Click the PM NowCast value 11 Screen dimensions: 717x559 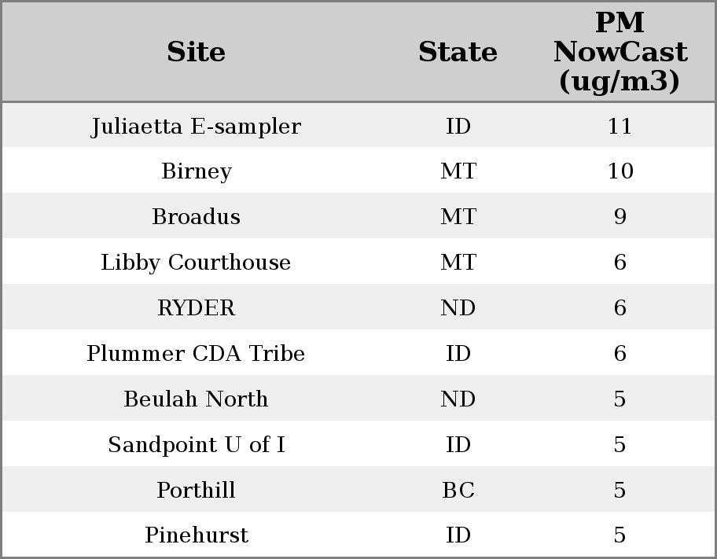pos(620,127)
